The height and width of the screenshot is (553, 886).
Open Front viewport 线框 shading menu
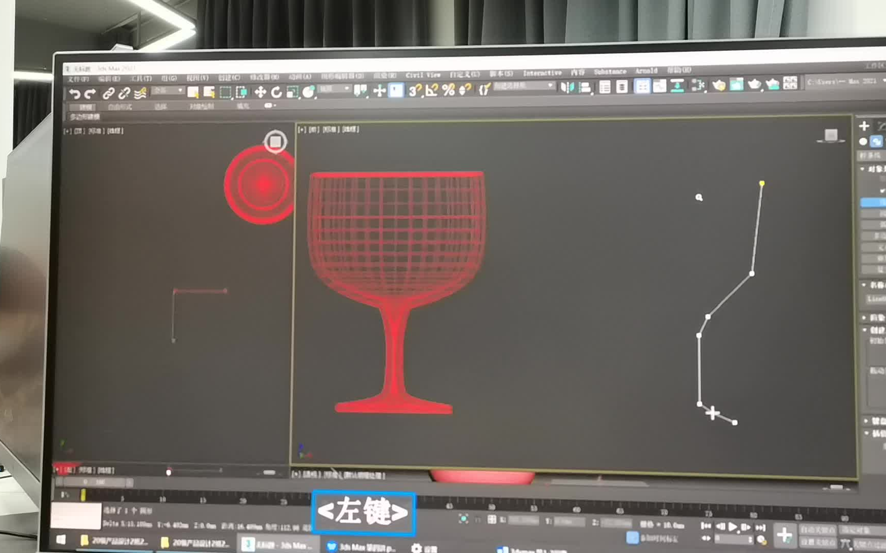351,129
